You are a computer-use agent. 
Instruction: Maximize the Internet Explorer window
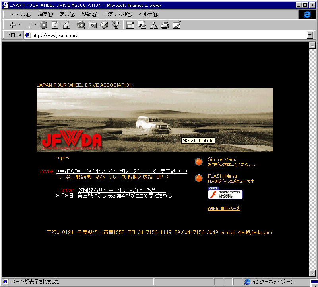click(x=305, y=5)
